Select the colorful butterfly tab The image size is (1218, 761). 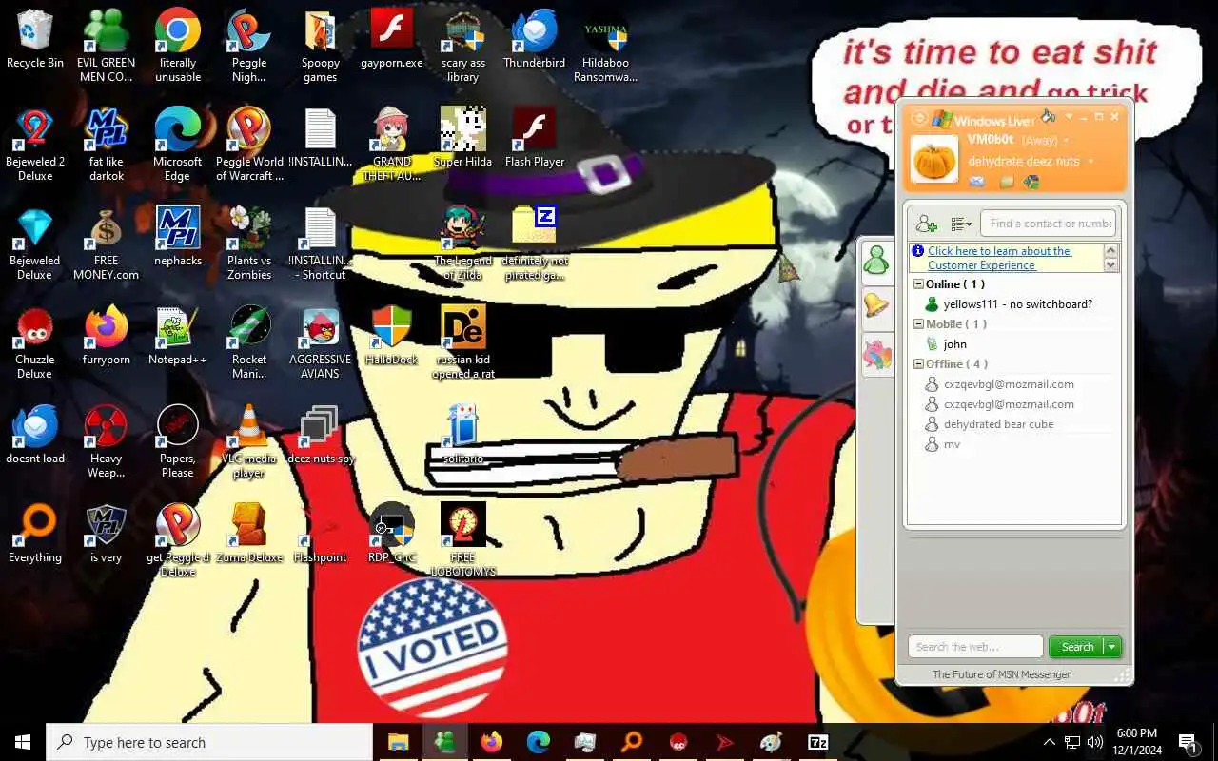[x=876, y=356]
